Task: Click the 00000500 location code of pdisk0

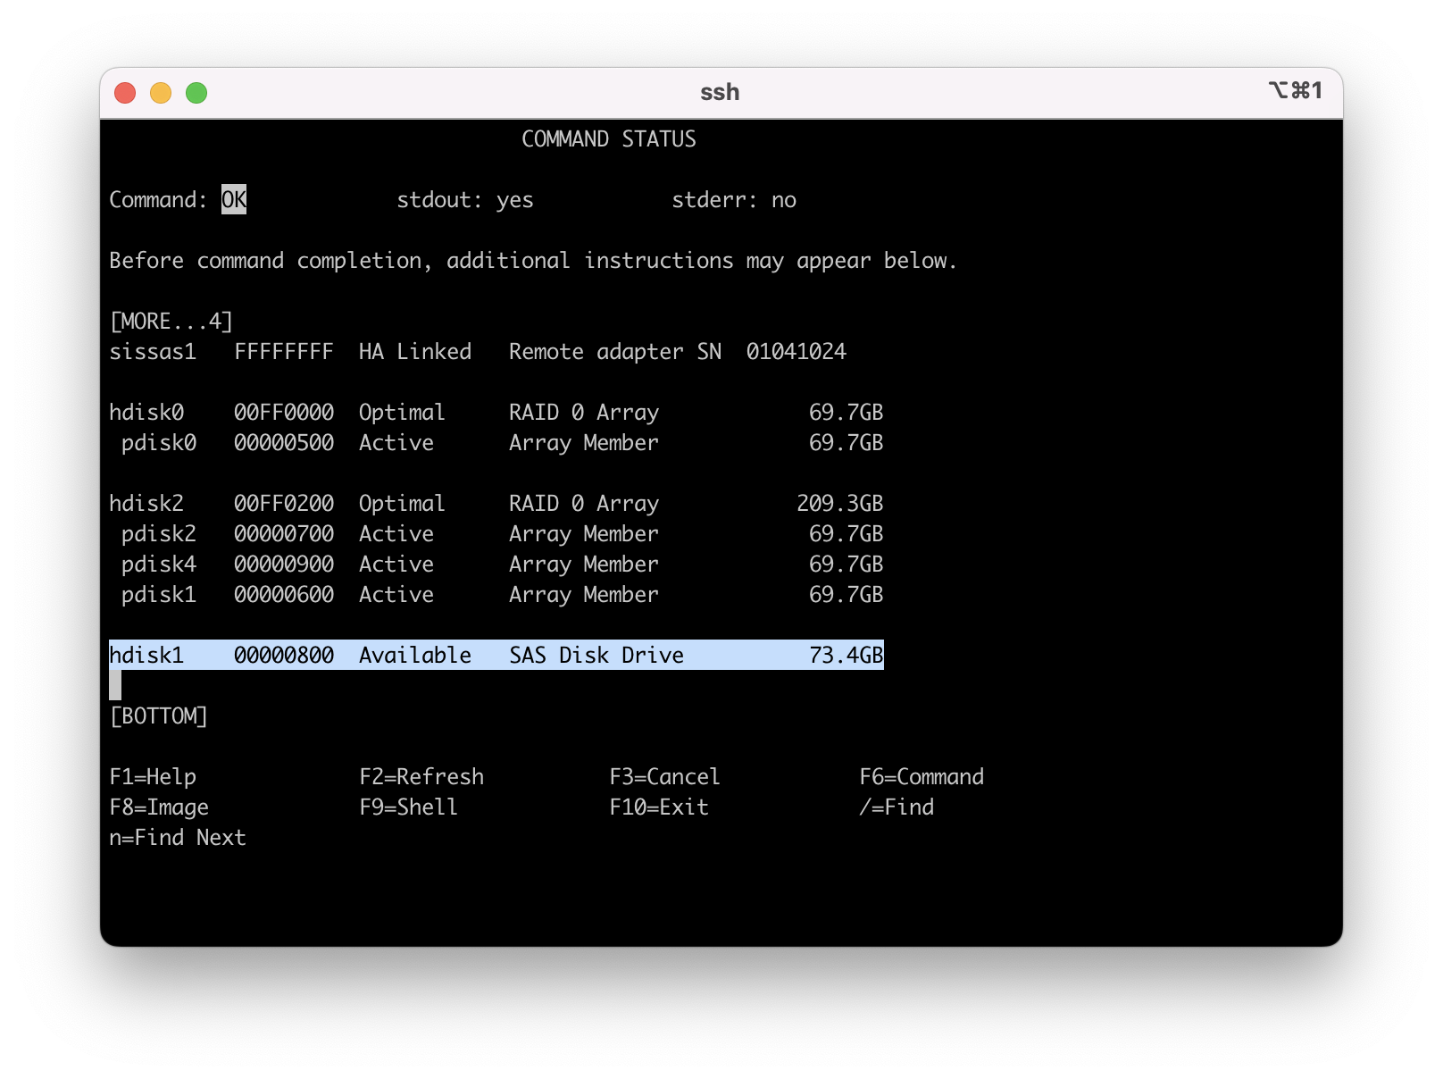Action: coord(284,443)
